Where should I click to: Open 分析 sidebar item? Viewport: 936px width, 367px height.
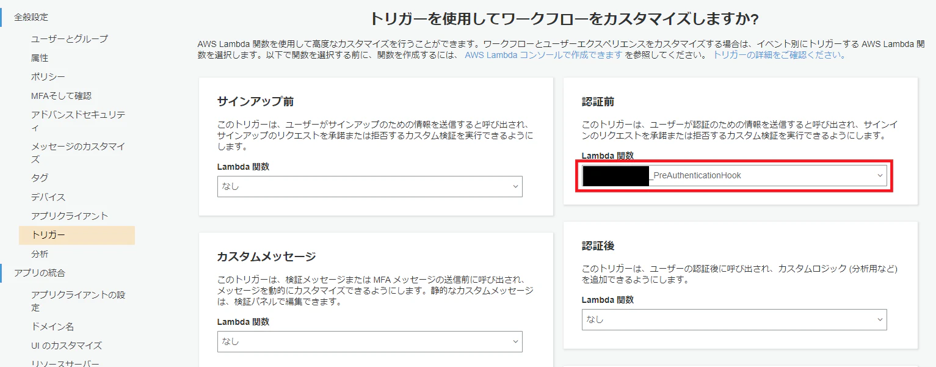pos(40,254)
